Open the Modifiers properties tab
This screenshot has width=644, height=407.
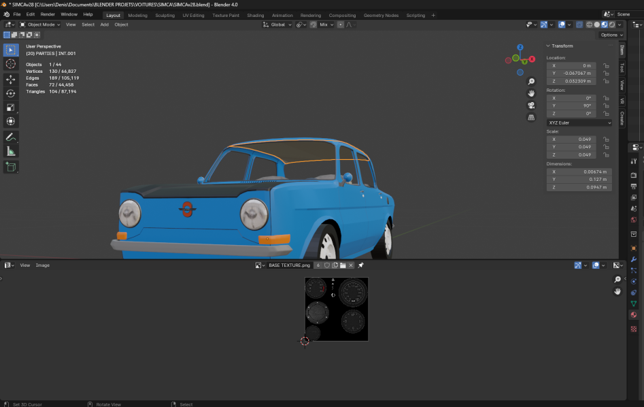[x=634, y=259]
